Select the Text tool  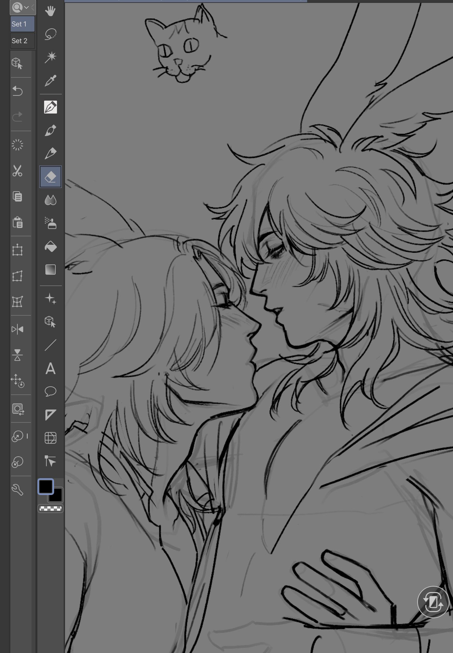50,369
